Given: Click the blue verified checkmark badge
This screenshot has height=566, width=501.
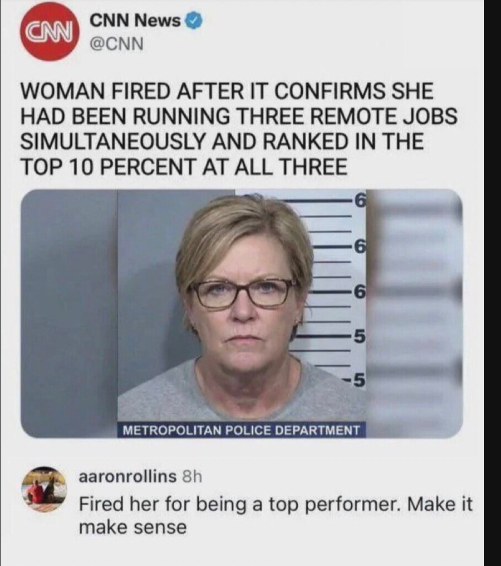Looking at the screenshot, I should pyautogui.click(x=194, y=21).
